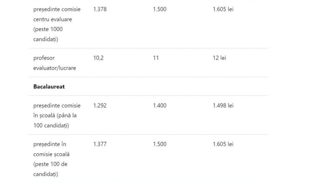Click the 1.378 value in first row
315x183 pixels.
(100, 9)
